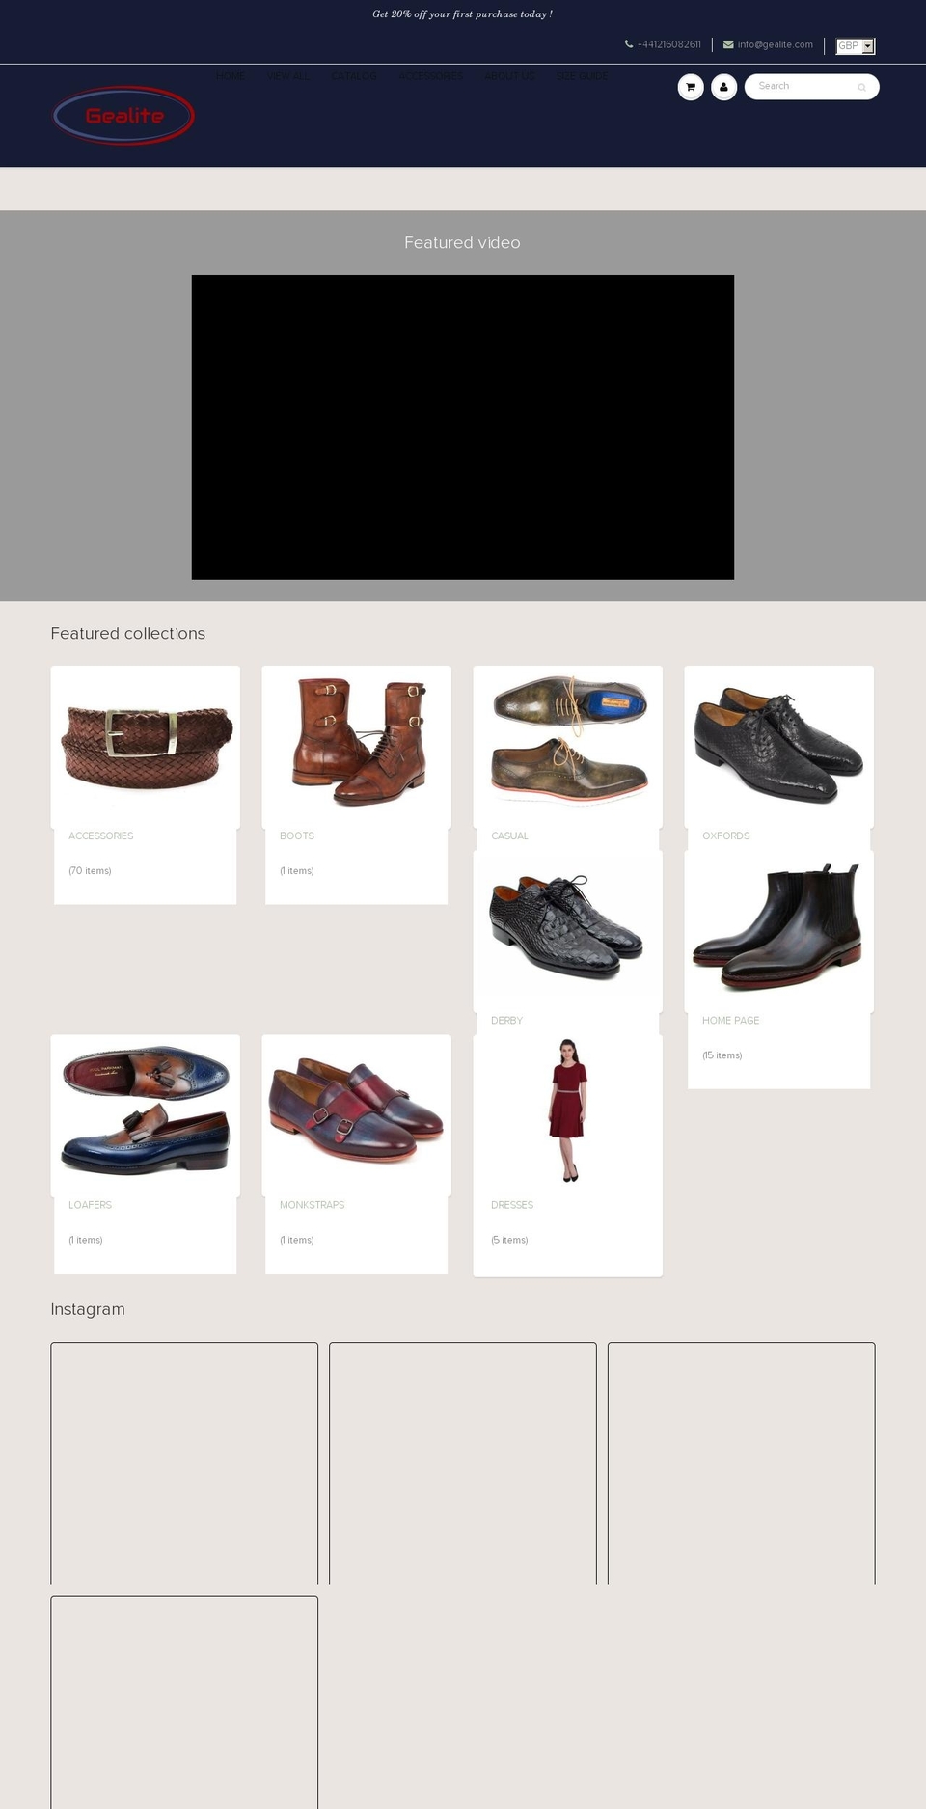The height and width of the screenshot is (1809, 926).
Task: Click the BOOTS collection title
Action: tap(297, 836)
